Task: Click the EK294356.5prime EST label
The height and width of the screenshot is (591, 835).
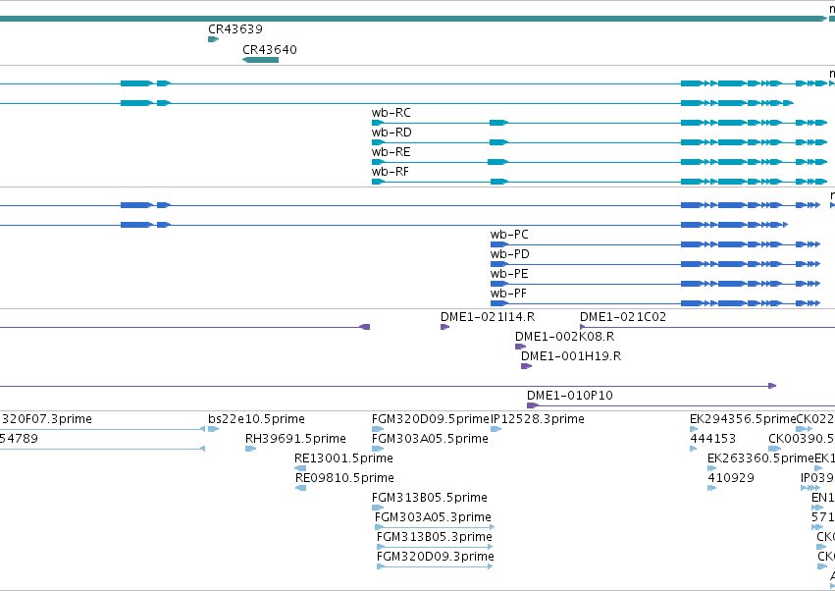Action: coord(743,419)
